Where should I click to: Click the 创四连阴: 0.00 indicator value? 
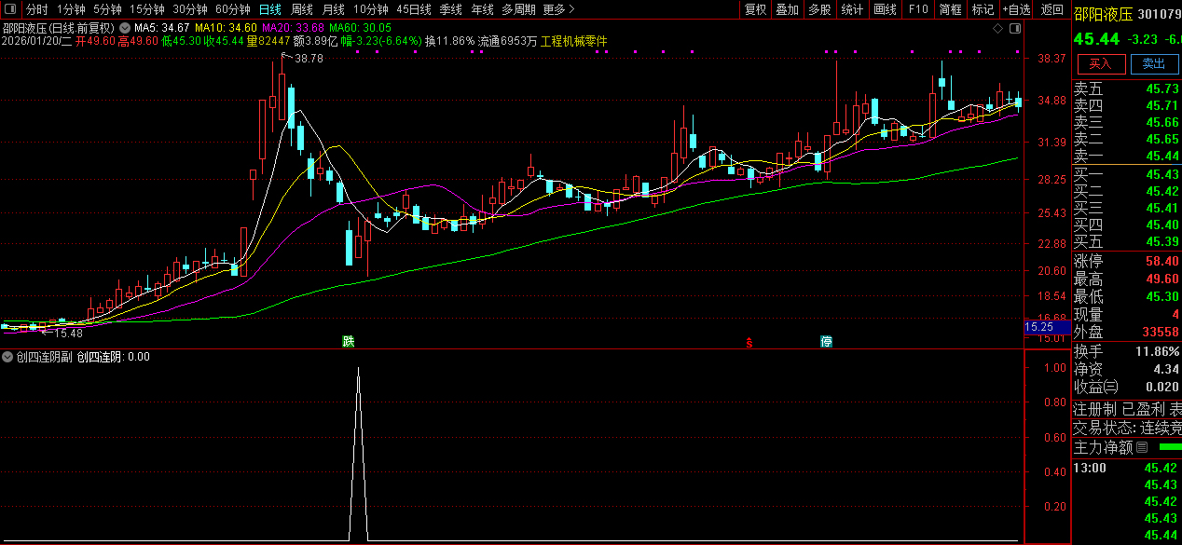113,357
